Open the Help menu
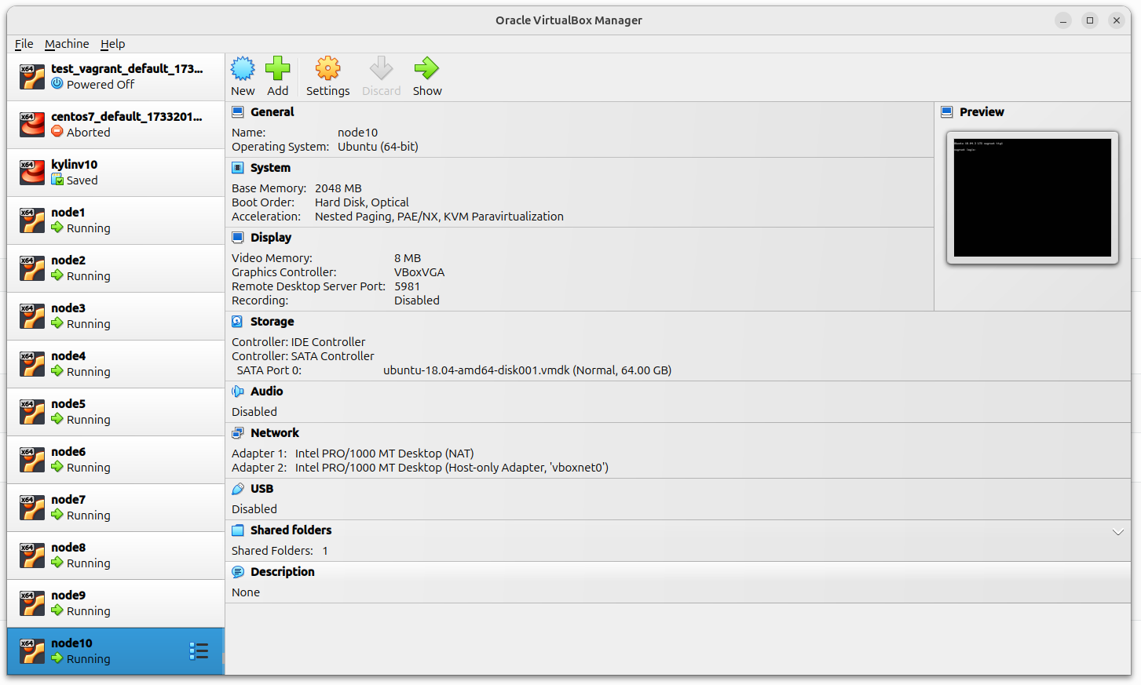Image resolution: width=1141 pixels, height=685 pixels. click(x=112, y=44)
